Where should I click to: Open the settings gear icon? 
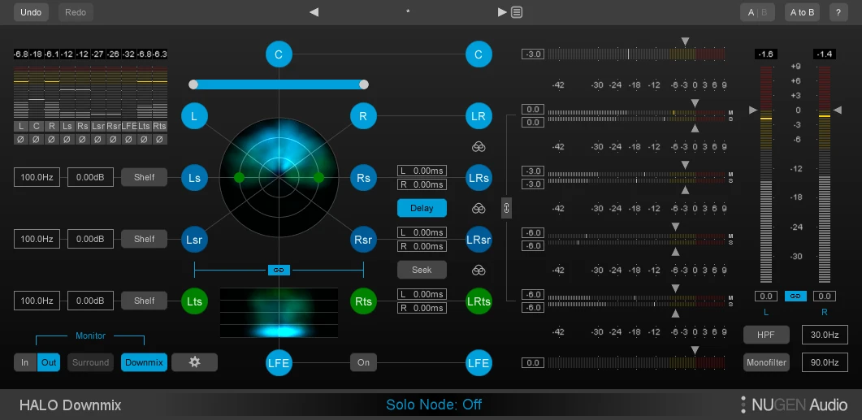[x=194, y=362]
